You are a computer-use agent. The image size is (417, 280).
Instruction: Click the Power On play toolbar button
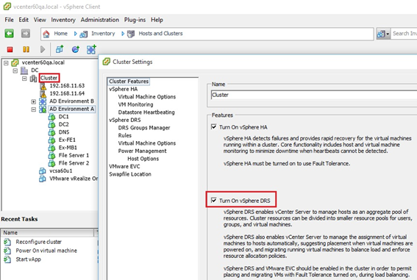point(43,49)
